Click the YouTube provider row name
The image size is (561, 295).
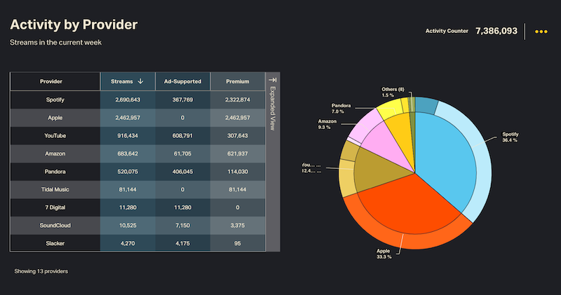tap(55, 135)
